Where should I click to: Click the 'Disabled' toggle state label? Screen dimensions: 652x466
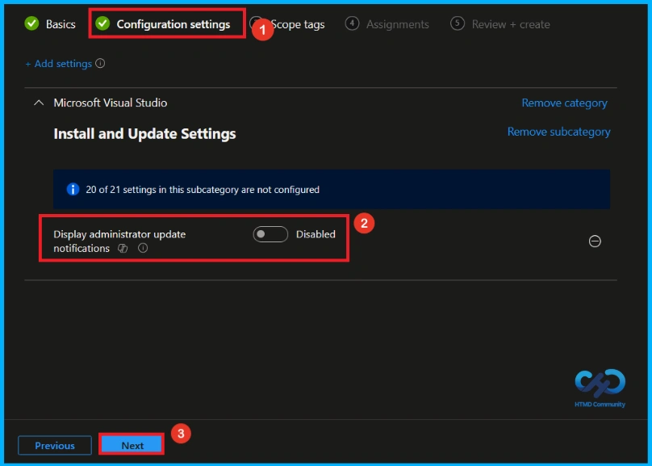(316, 234)
